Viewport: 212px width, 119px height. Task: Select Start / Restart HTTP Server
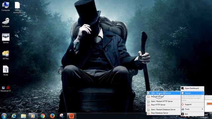click(x=164, y=101)
